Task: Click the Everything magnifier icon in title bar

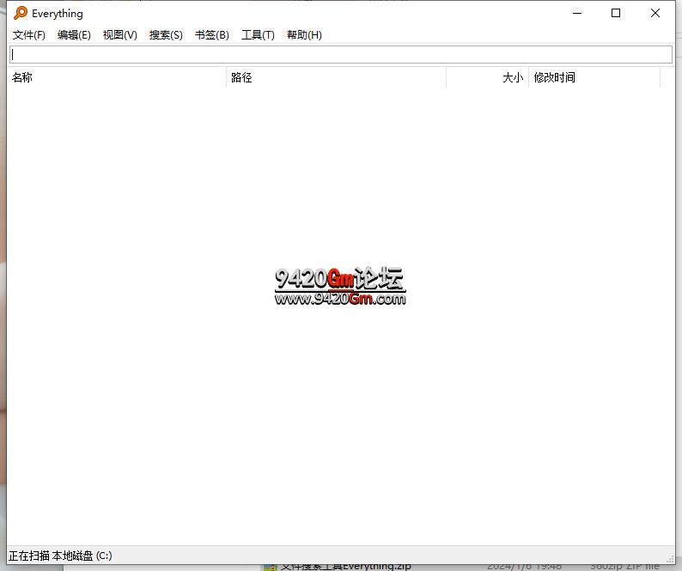Action: [x=20, y=13]
